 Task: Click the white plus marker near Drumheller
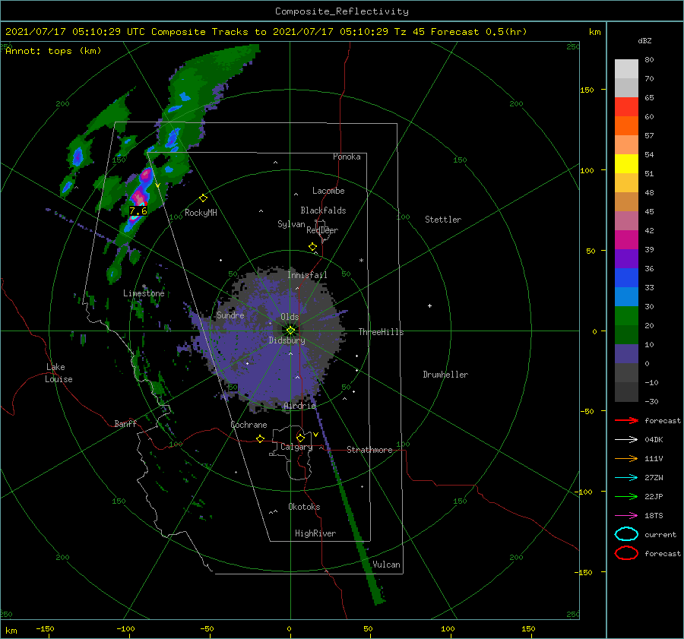pos(429,305)
